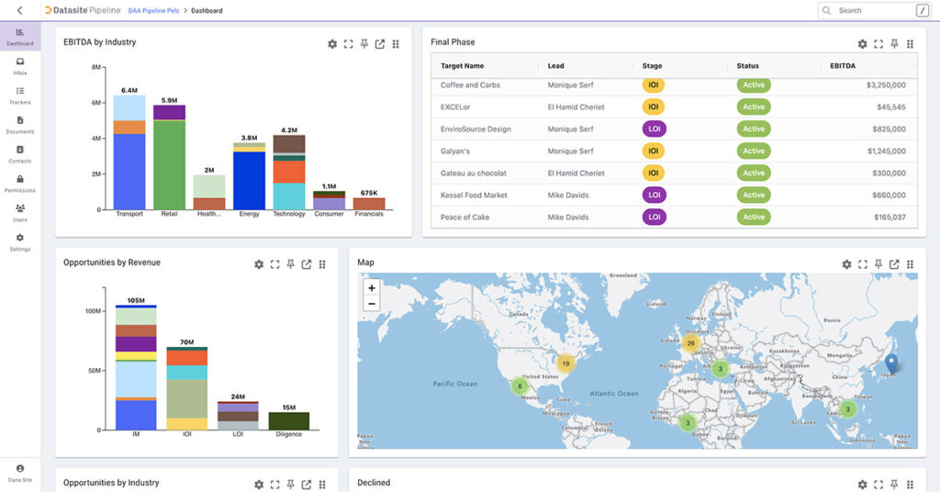Go to Trackers in the sidebar
This screenshot has height=492, width=940.
click(19, 95)
